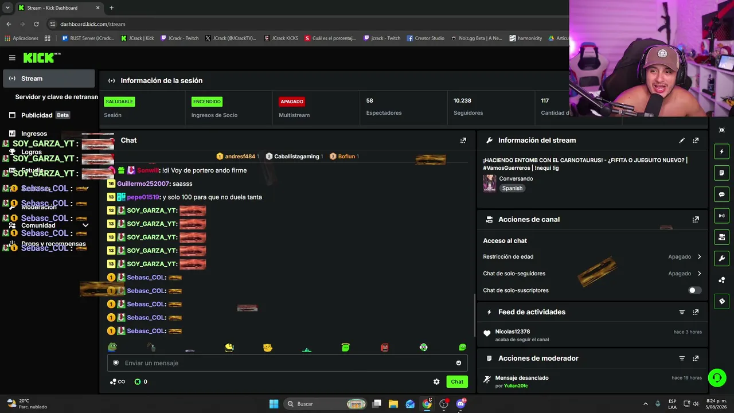Screen dimensions: 734x413
Task: Open Servidor y clave de retransmisión
Action: [56, 97]
